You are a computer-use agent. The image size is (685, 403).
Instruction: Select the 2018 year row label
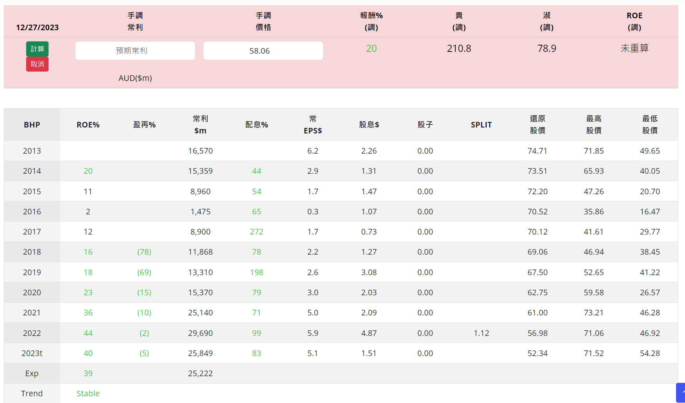pos(32,252)
